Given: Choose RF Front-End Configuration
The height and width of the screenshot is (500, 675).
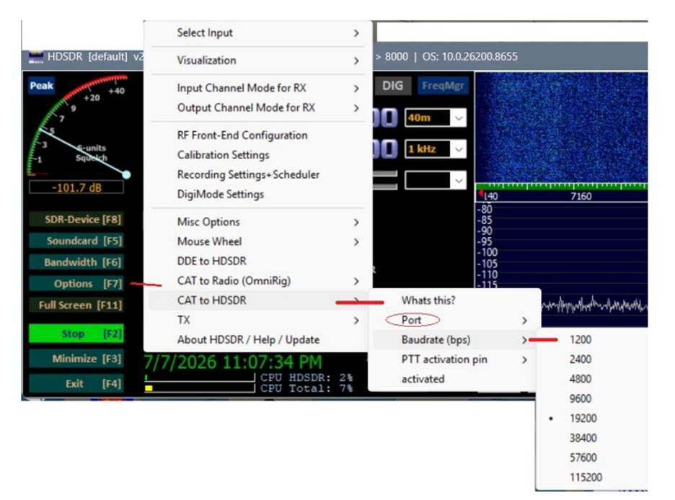Looking at the screenshot, I should point(257,135).
